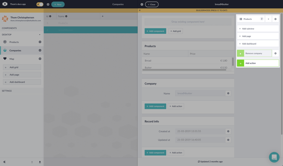Expand the DESKTOP section dropdown arrow
283x166 pixels.
click(40, 35)
